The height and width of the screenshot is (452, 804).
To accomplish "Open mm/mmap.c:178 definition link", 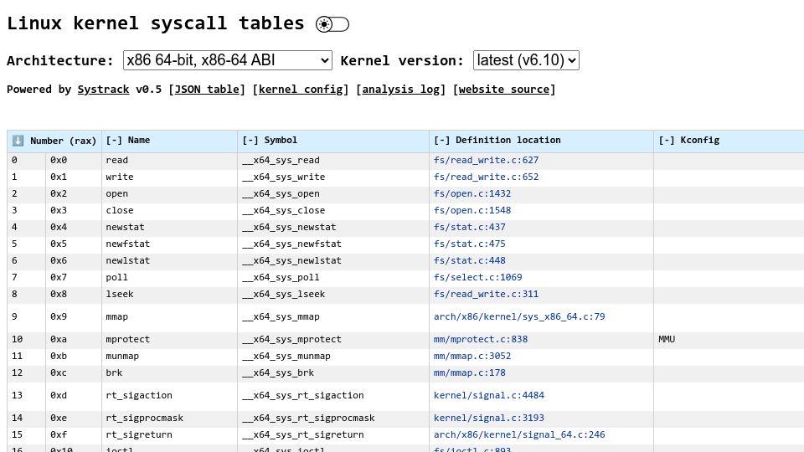I will click(470, 373).
